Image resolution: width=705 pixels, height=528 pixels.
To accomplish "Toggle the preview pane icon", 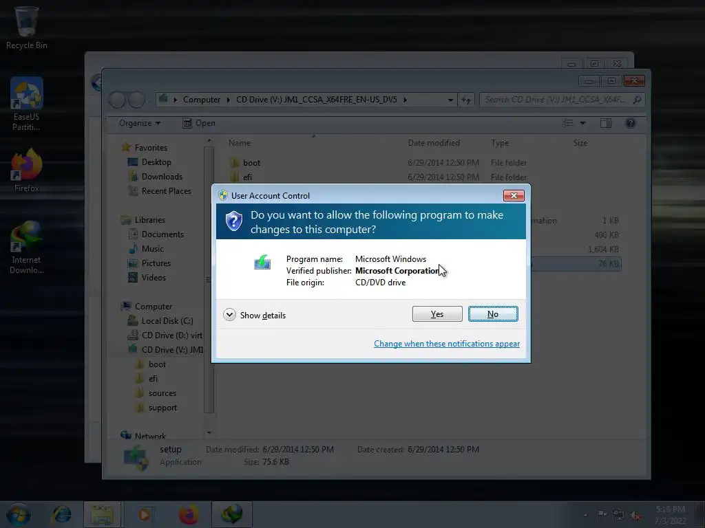I will point(606,123).
